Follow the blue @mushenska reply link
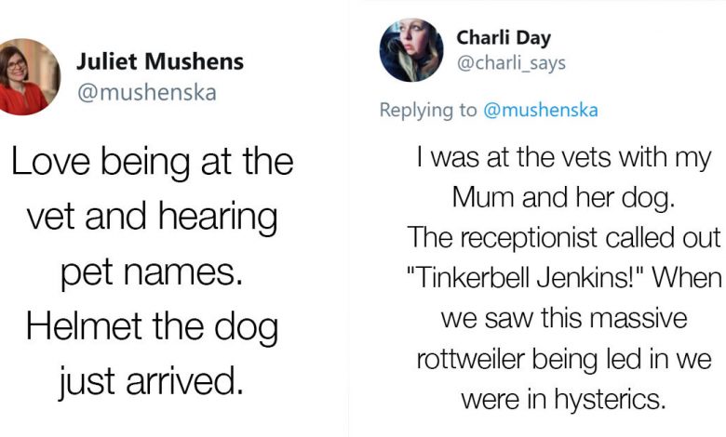This screenshot has width=726, height=437. 541,110
